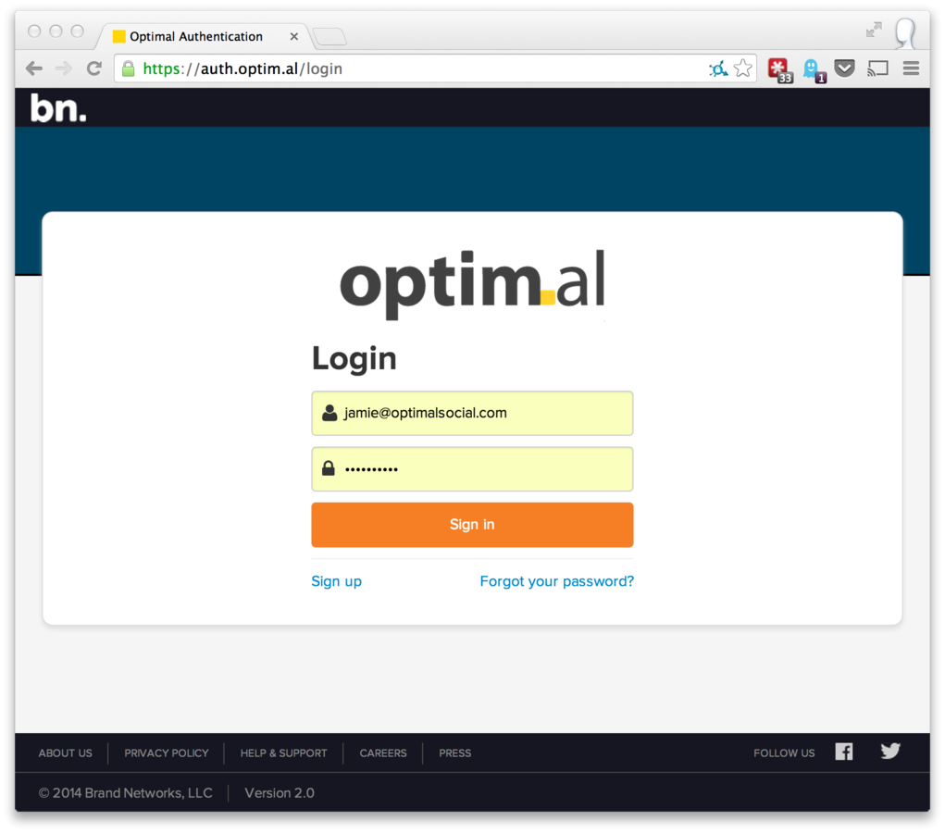Click the Forgot your password? link

pos(557,581)
